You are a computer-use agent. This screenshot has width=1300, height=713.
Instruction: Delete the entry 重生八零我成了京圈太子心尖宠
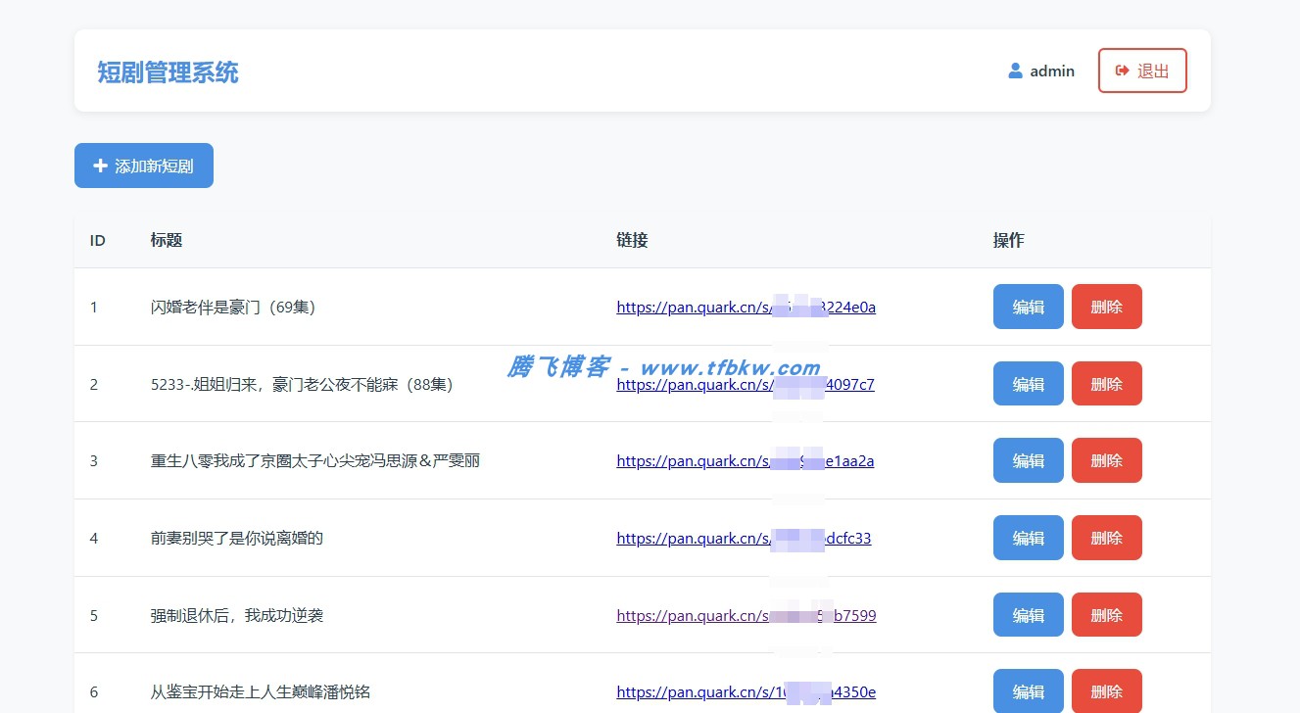1106,460
